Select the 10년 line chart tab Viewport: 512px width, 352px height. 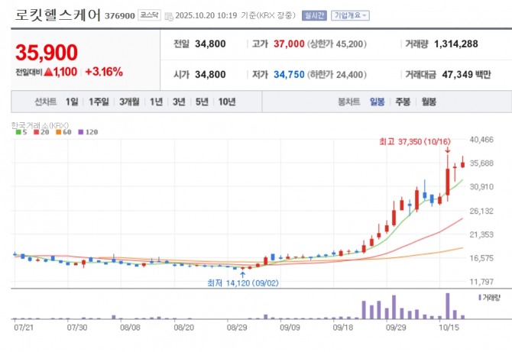click(227, 102)
